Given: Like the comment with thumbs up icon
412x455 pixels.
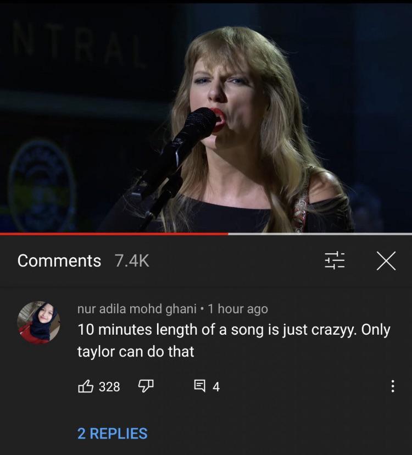Looking at the screenshot, I should (86, 386).
